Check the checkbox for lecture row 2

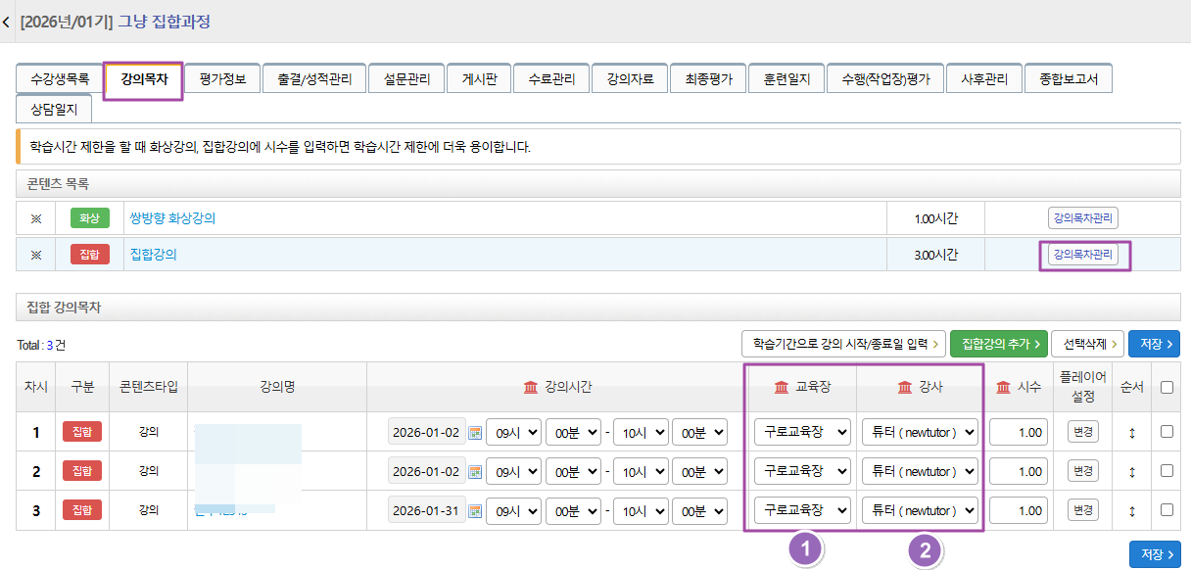pos(1167,470)
